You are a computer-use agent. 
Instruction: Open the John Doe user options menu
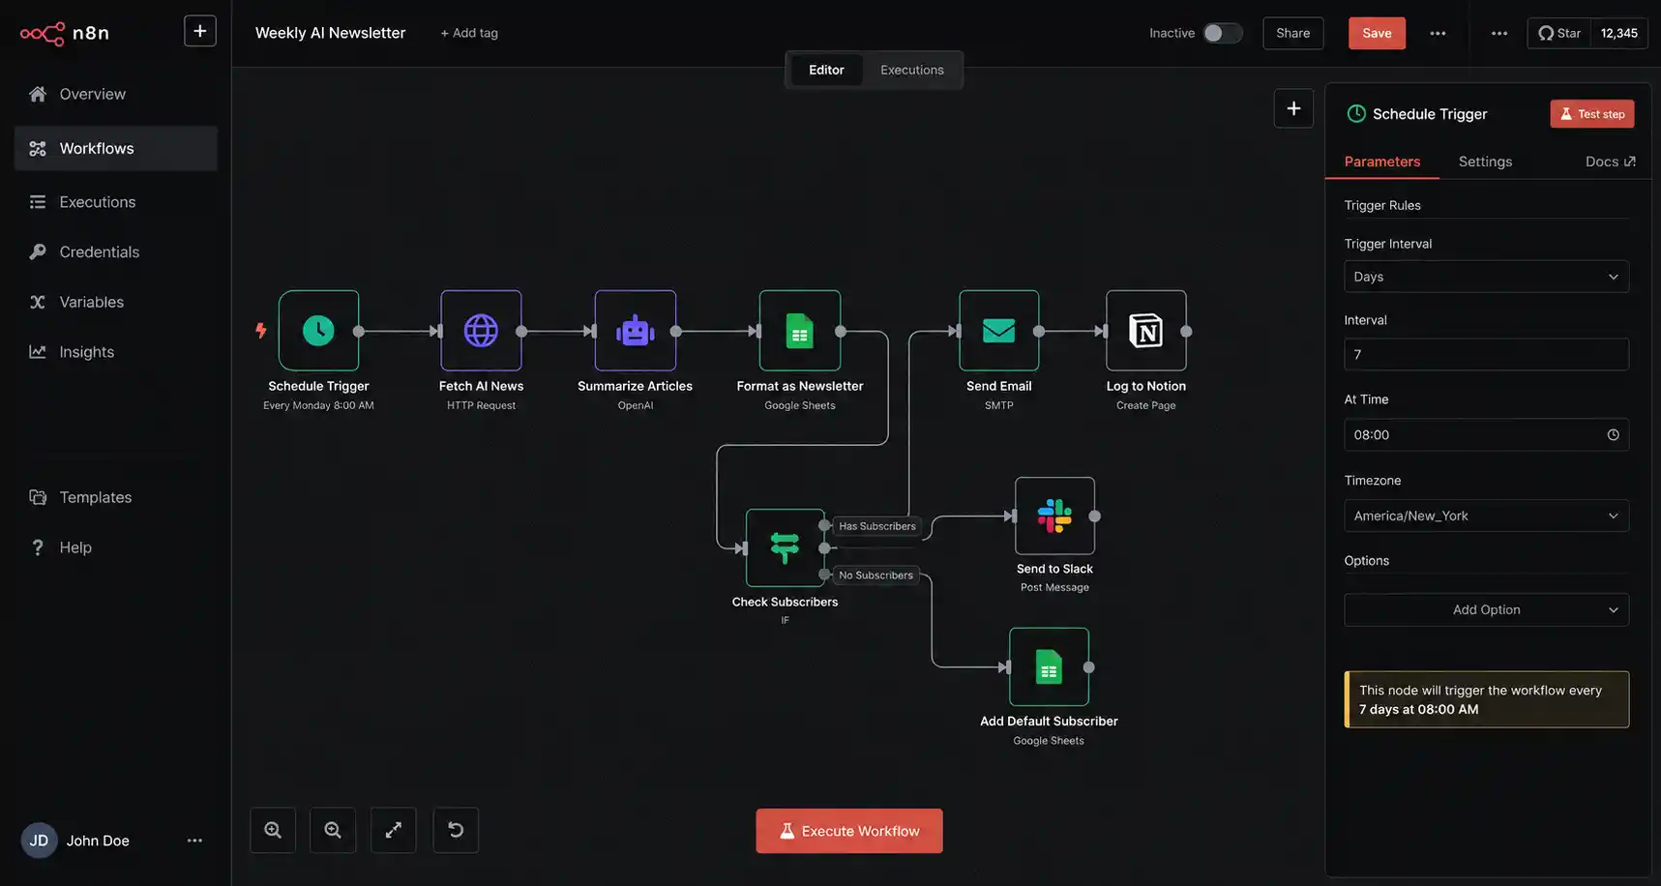(194, 841)
